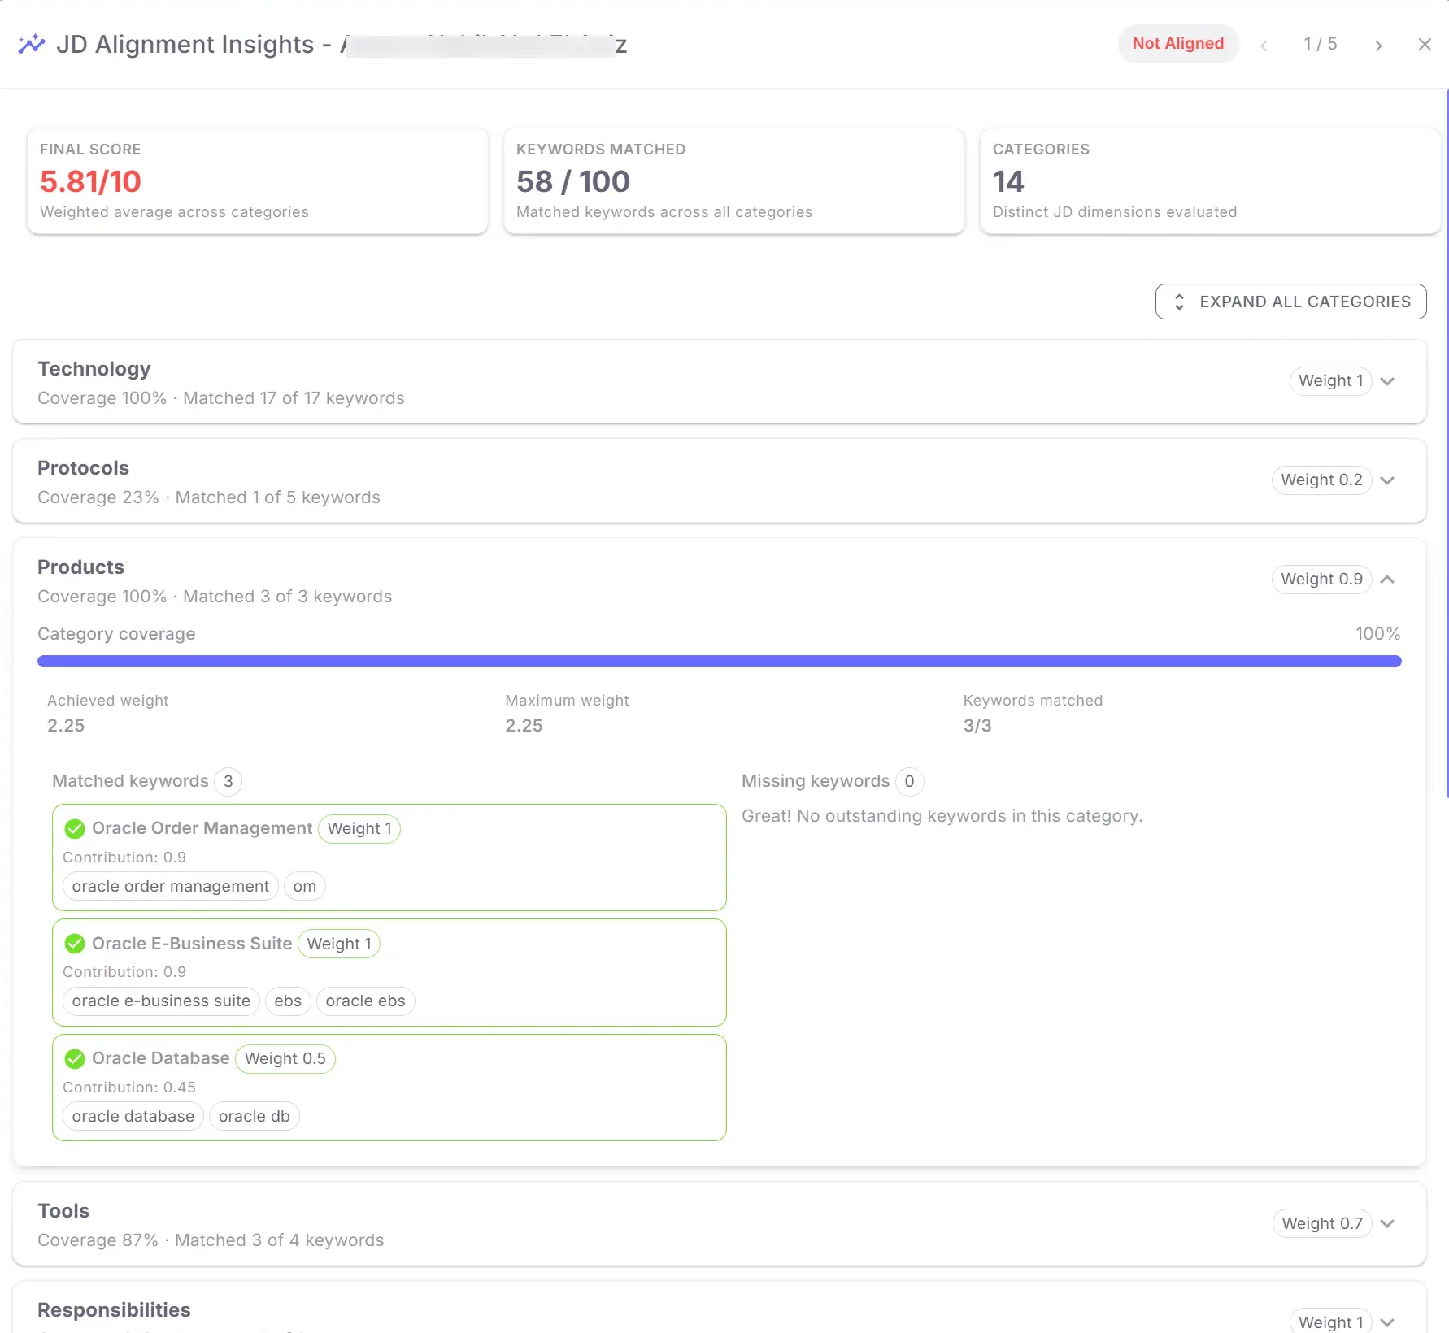The height and width of the screenshot is (1333, 1449).
Task: Click the Weight 0.5 badge on Oracle Database
Action: click(x=285, y=1058)
